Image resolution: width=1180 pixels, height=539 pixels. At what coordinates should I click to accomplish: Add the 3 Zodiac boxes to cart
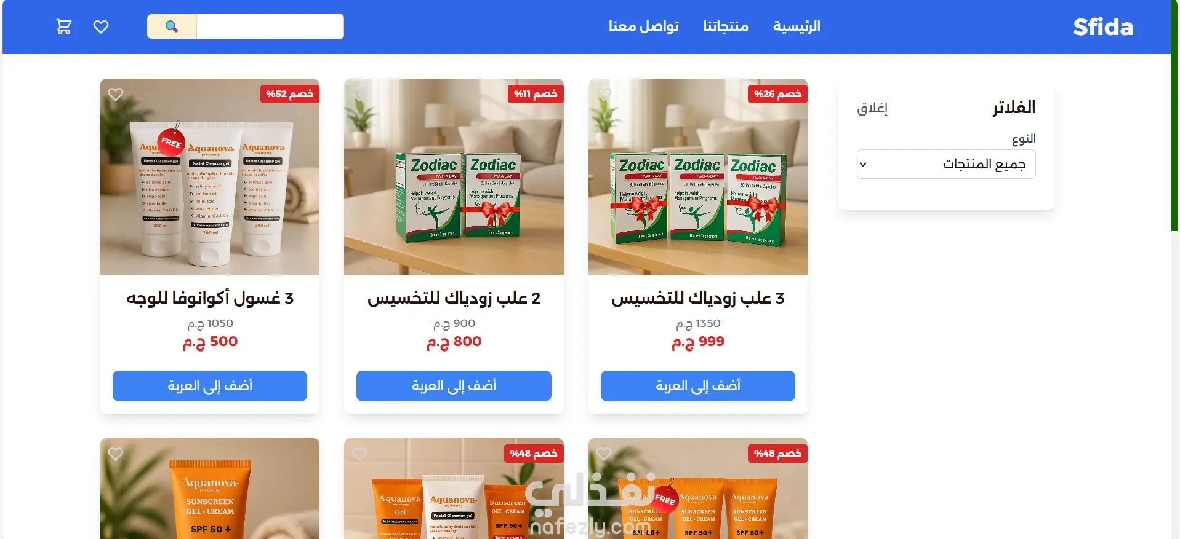point(698,386)
